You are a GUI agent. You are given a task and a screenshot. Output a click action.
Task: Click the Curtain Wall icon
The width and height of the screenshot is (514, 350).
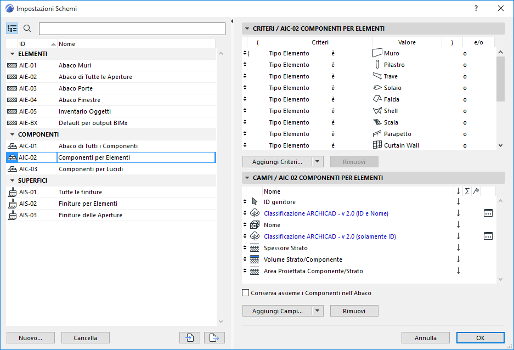(x=377, y=145)
